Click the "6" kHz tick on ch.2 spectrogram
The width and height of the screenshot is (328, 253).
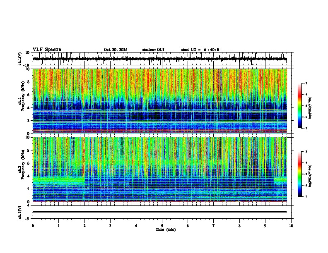coord(29,163)
